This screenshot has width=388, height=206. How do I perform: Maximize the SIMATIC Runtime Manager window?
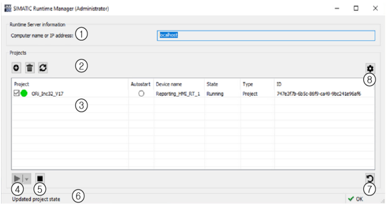pyautogui.click(x=356, y=9)
